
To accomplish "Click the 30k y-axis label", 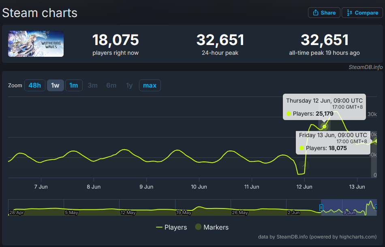I will pyautogui.click(x=372, y=114).
